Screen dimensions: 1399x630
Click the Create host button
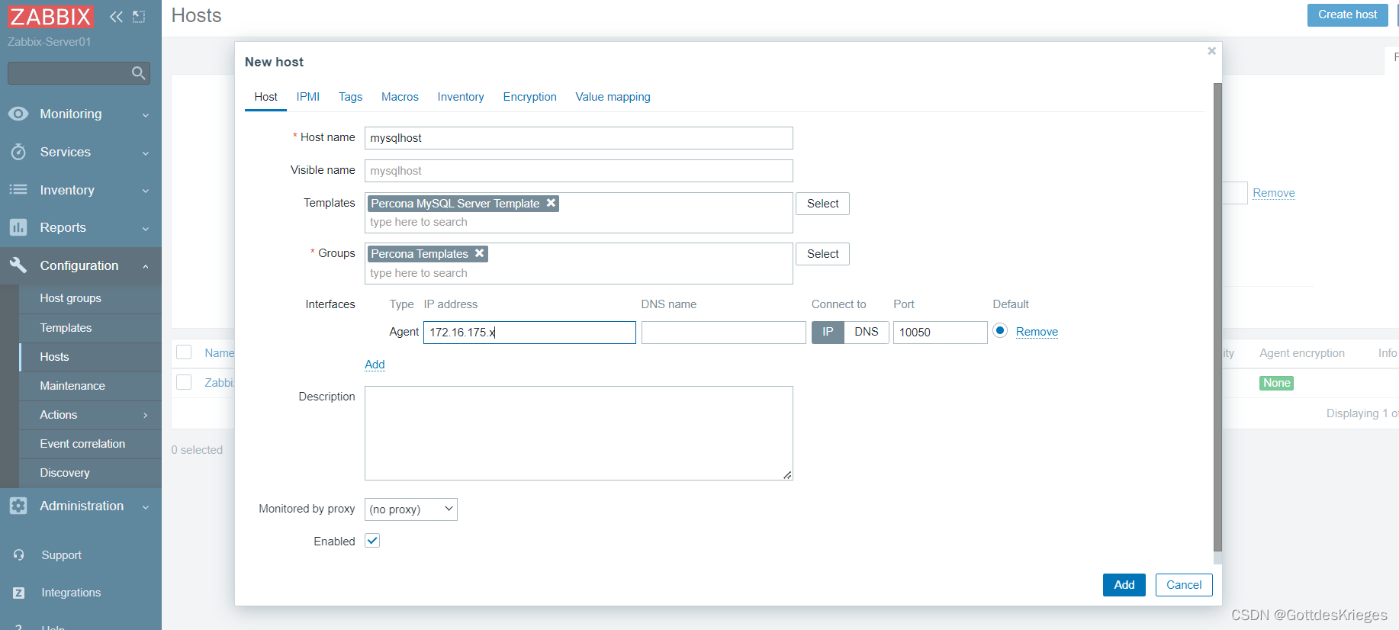click(x=1347, y=14)
